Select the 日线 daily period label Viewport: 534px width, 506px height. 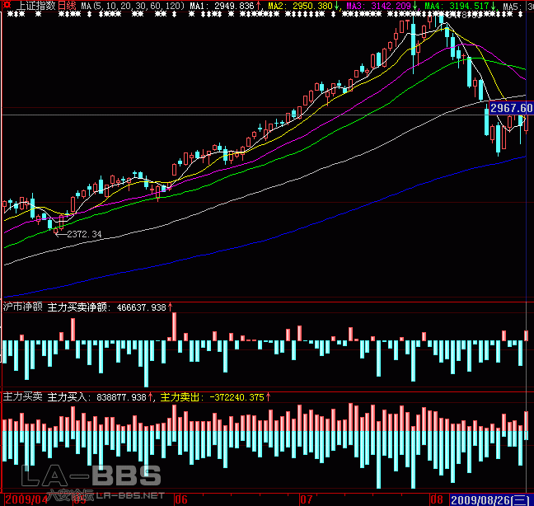pos(67,6)
